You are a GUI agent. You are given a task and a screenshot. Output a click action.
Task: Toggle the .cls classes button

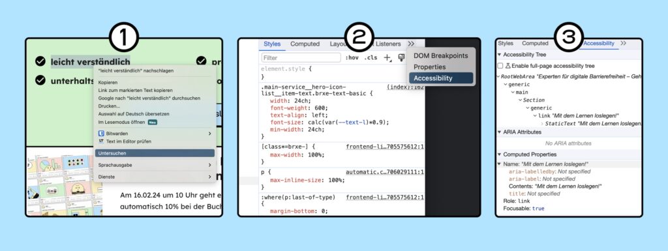coord(371,57)
